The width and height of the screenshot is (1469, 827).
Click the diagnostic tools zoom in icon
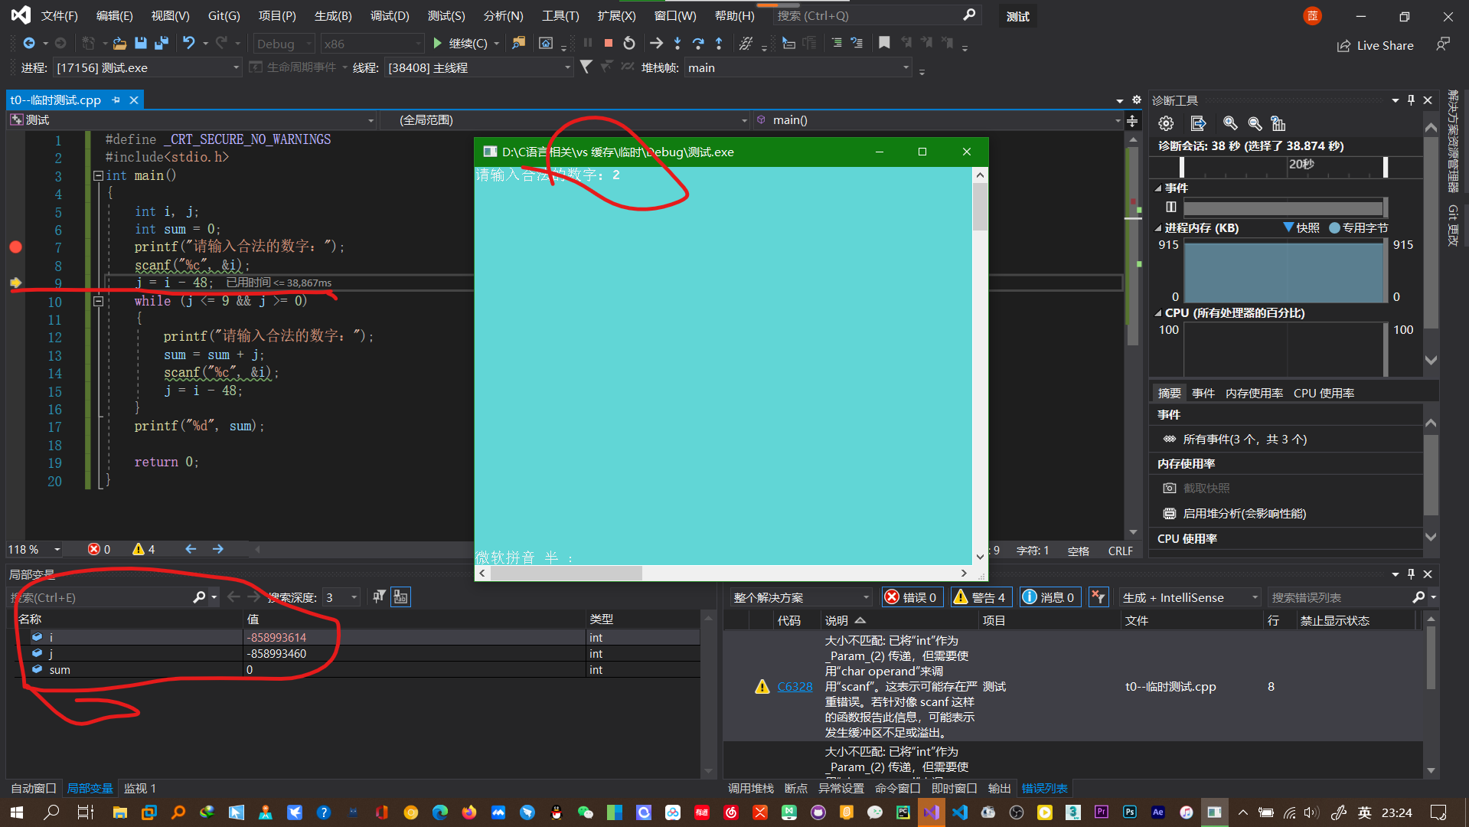[1230, 123]
